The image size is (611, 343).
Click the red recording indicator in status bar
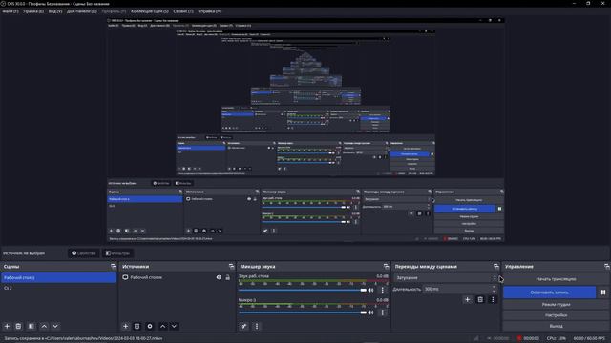tap(519, 338)
